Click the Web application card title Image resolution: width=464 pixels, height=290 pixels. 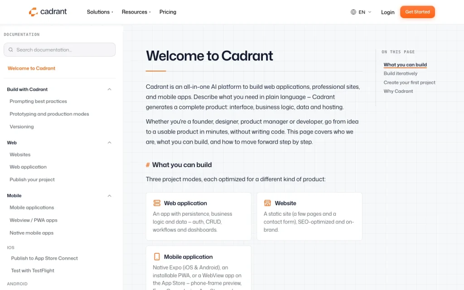[185, 203]
